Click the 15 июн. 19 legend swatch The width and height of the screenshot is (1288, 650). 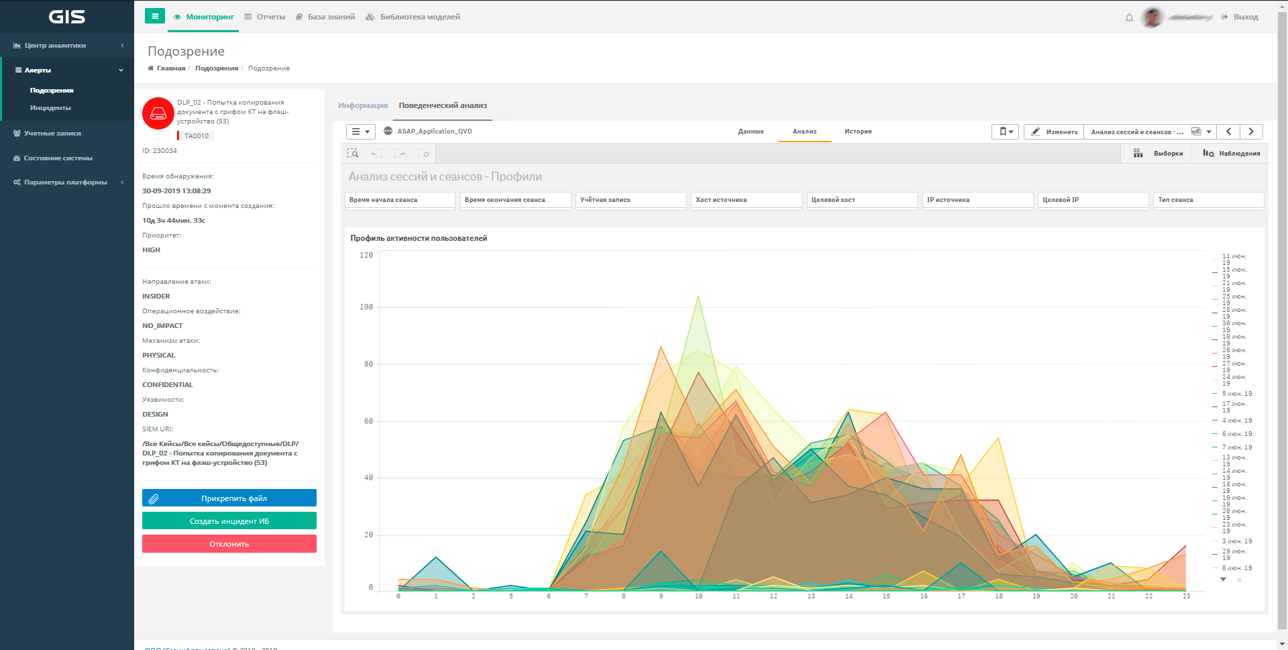[1215, 273]
